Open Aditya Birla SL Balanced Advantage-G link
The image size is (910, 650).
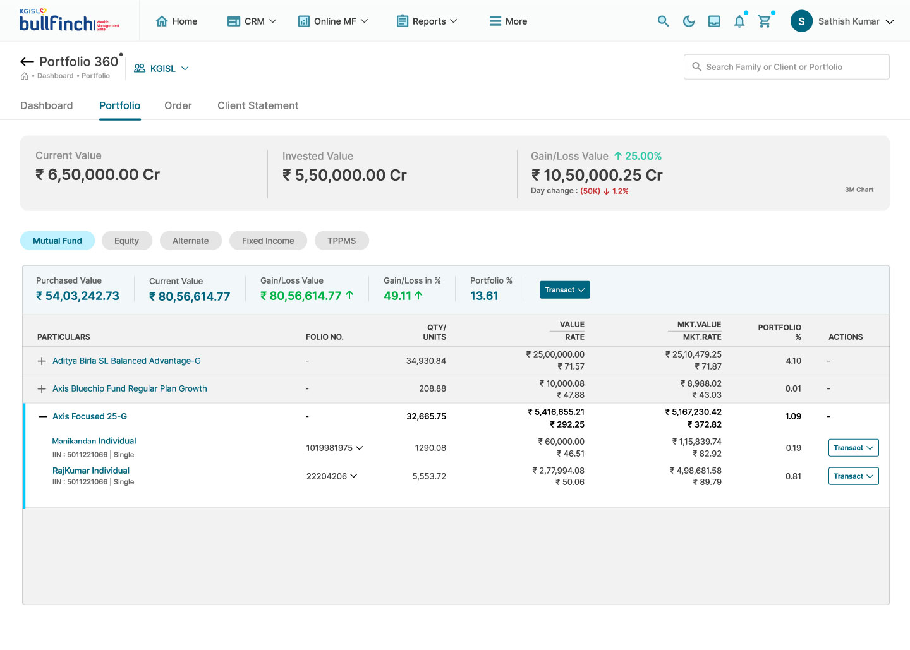pyautogui.click(x=126, y=361)
